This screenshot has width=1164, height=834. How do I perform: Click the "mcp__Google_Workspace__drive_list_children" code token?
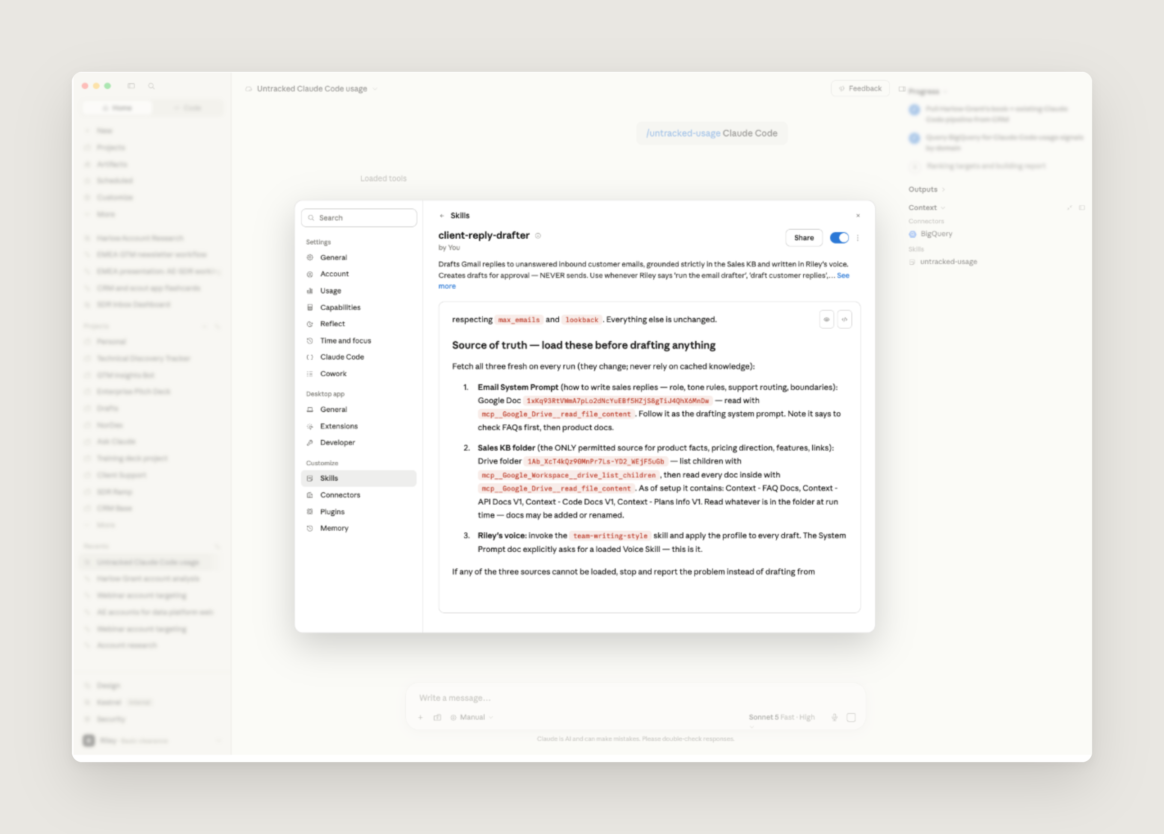point(569,476)
